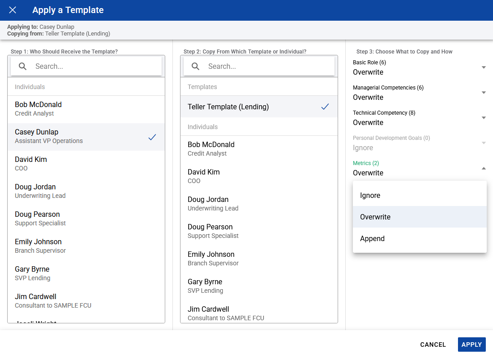Copy from Emily Johnson in Step 2
Screen dimensions: 493x358
click(x=259, y=259)
